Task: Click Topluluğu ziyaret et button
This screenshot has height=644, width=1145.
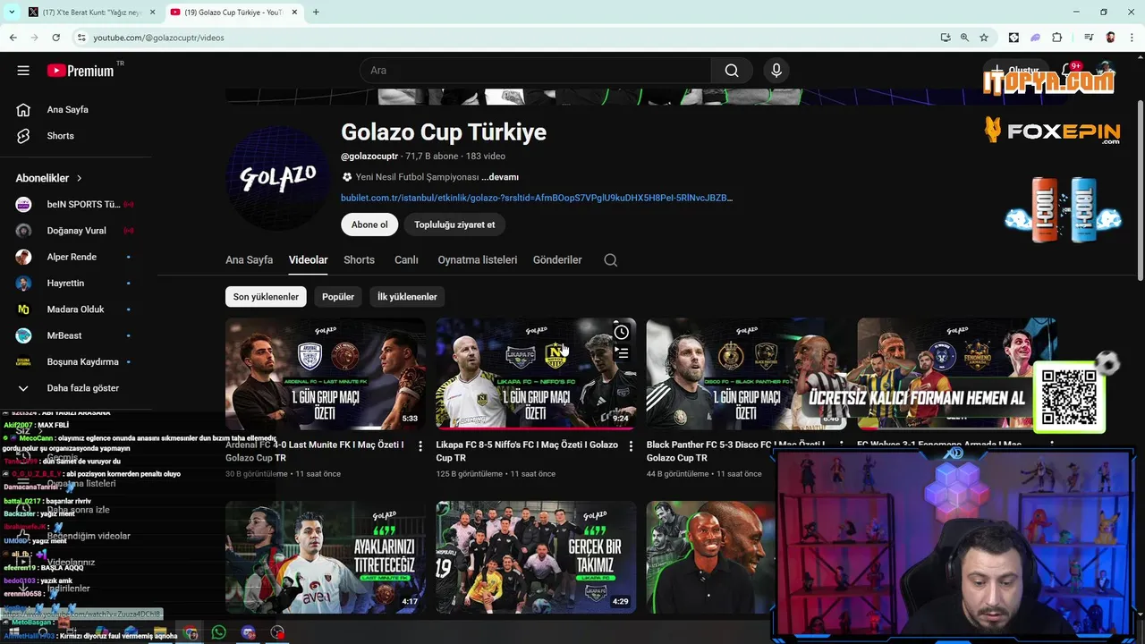Action: coord(454,225)
